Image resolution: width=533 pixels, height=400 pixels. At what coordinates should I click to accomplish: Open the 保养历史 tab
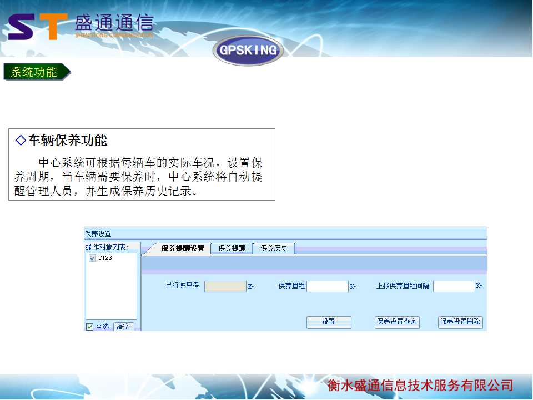pos(274,248)
